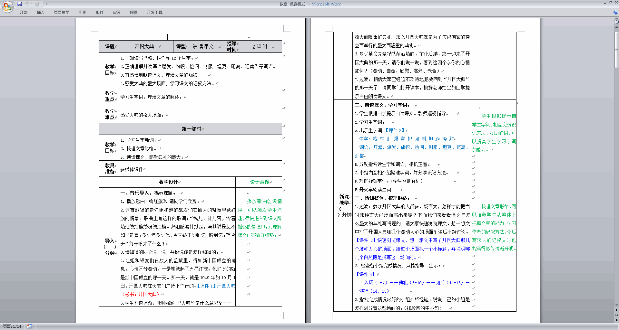Open the 插入 ribbon tab
This screenshot has width=619, height=330.
40,12
